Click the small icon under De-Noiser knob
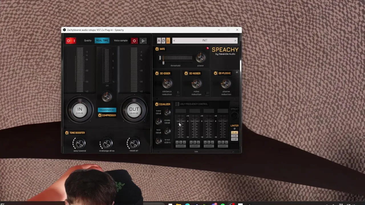This screenshot has width=365, height=205. (207, 93)
